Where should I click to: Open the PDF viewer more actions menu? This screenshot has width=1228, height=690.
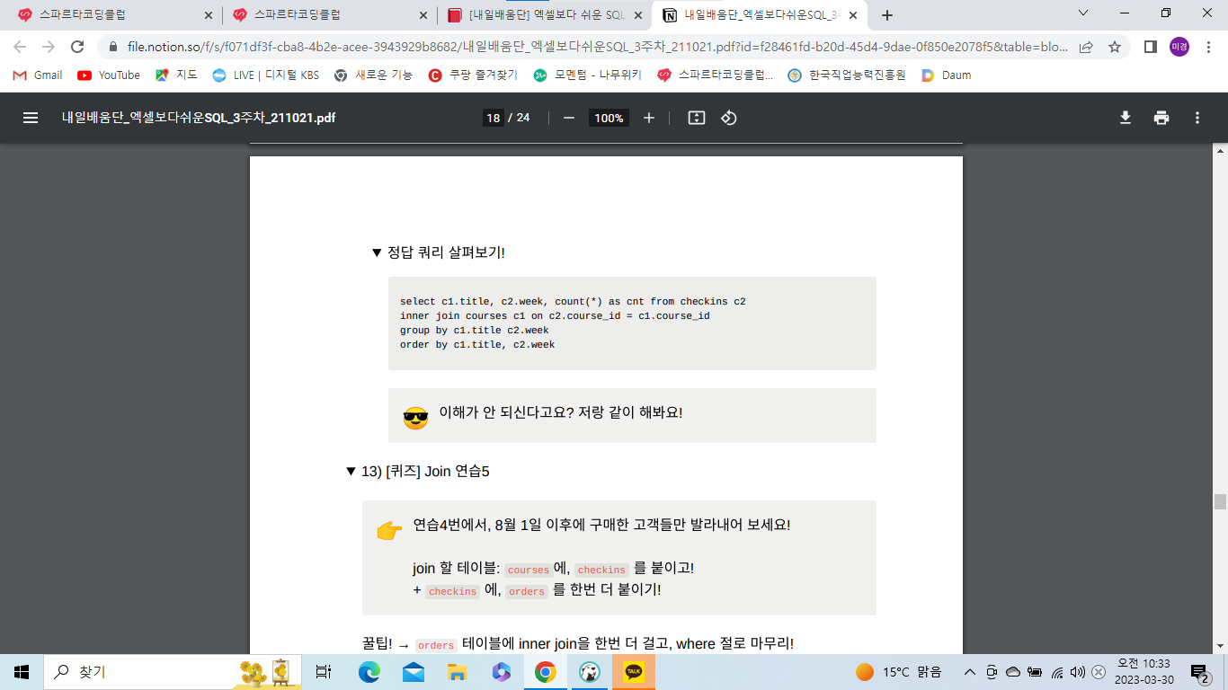click(x=1197, y=118)
